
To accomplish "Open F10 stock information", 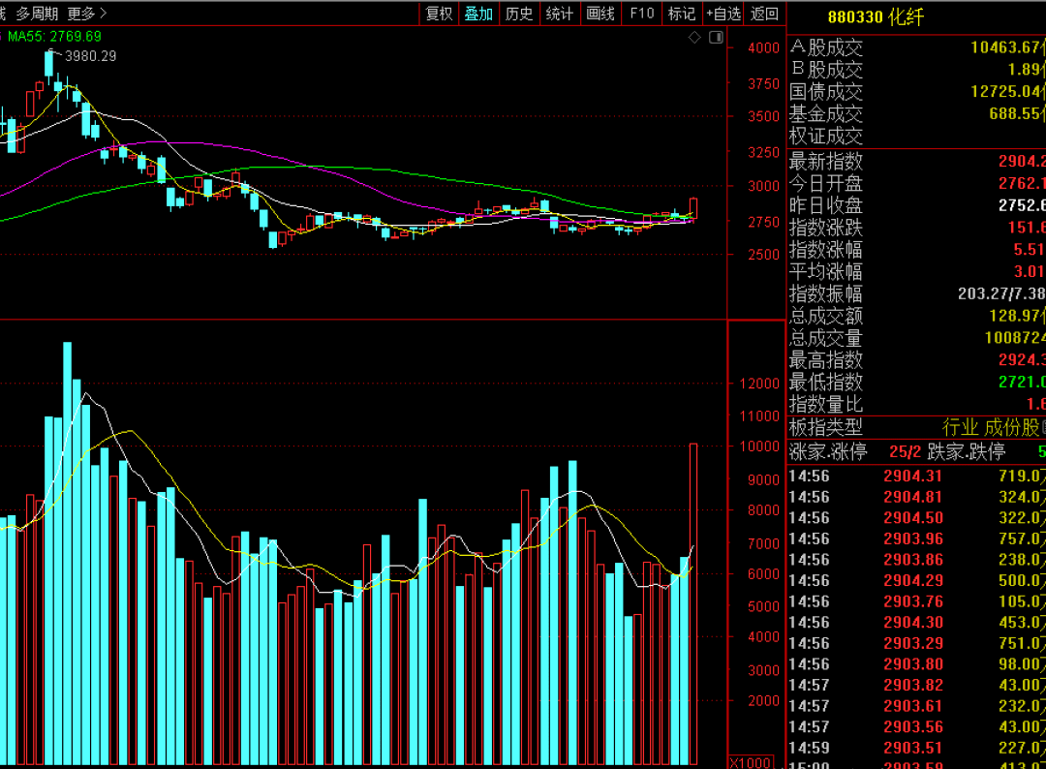I will pyautogui.click(x=641, y=15).
